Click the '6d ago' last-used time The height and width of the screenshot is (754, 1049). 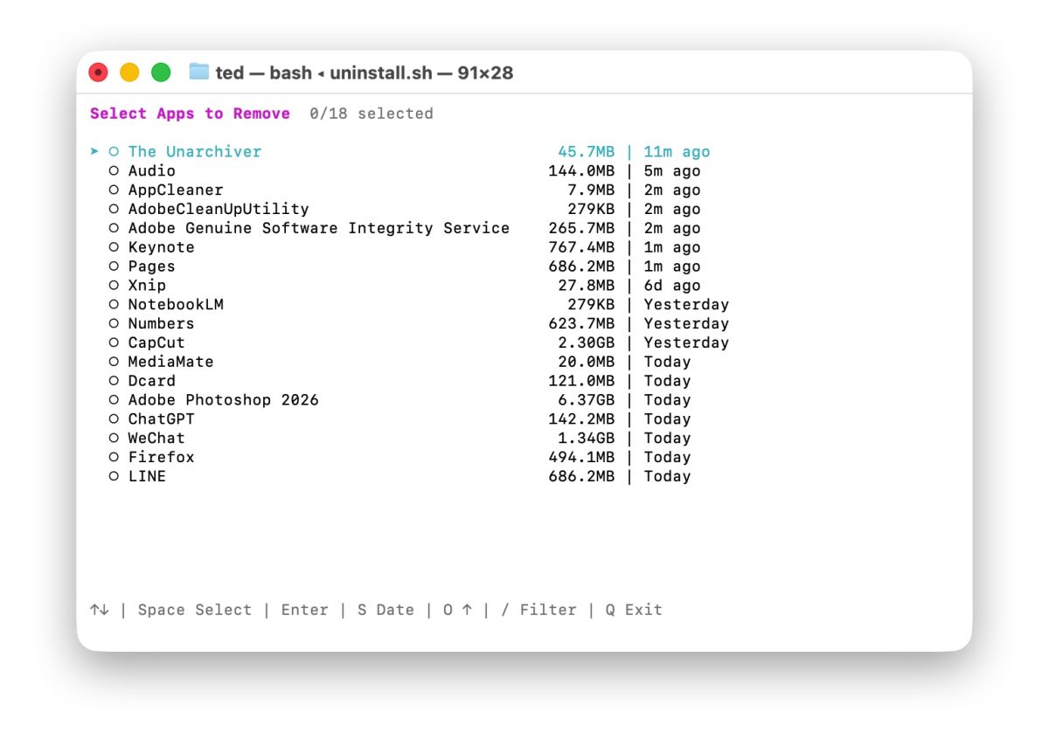pos(672,286)
